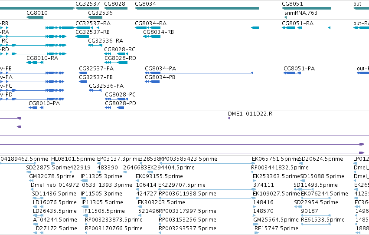
Task: Select the LD27172.5prime EST label
Action: click(55, 229)
